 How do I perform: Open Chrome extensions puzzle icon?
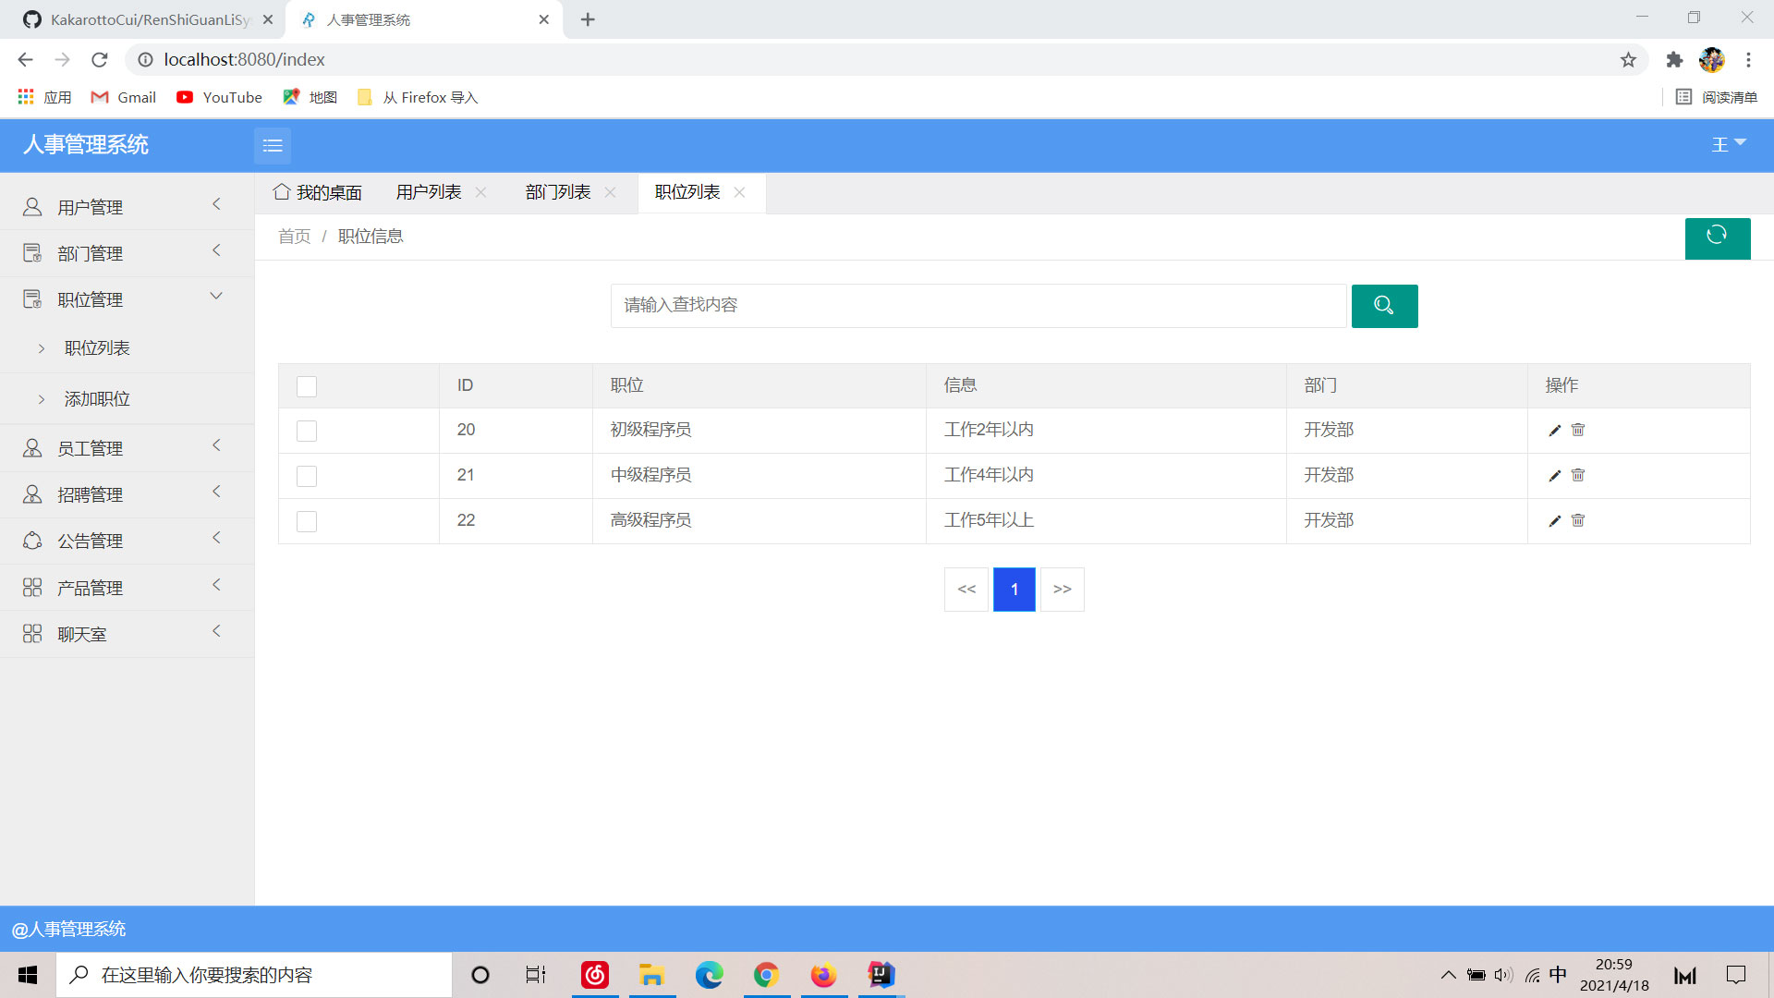click(1674, 60)
